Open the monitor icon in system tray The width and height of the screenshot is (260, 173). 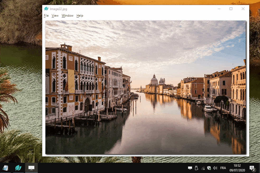[x=190, y=168]
